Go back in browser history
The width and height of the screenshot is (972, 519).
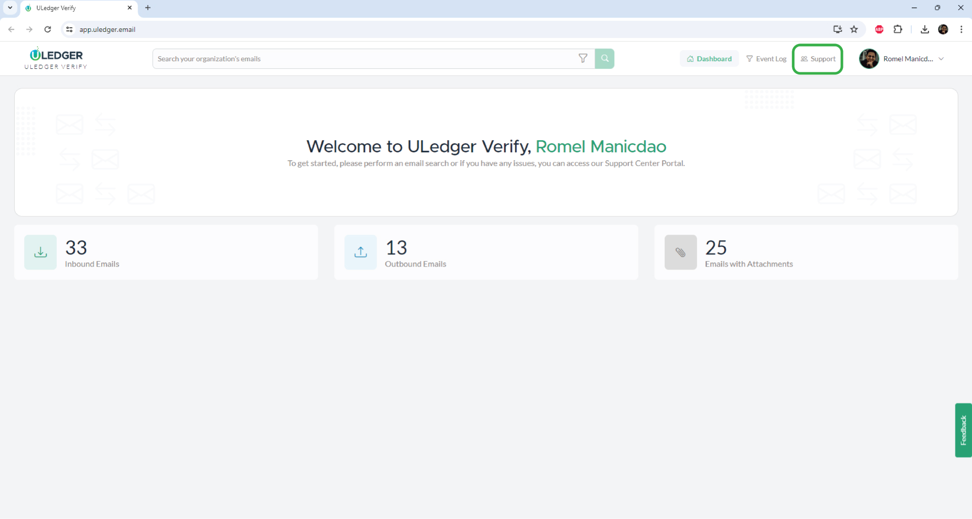11,29
